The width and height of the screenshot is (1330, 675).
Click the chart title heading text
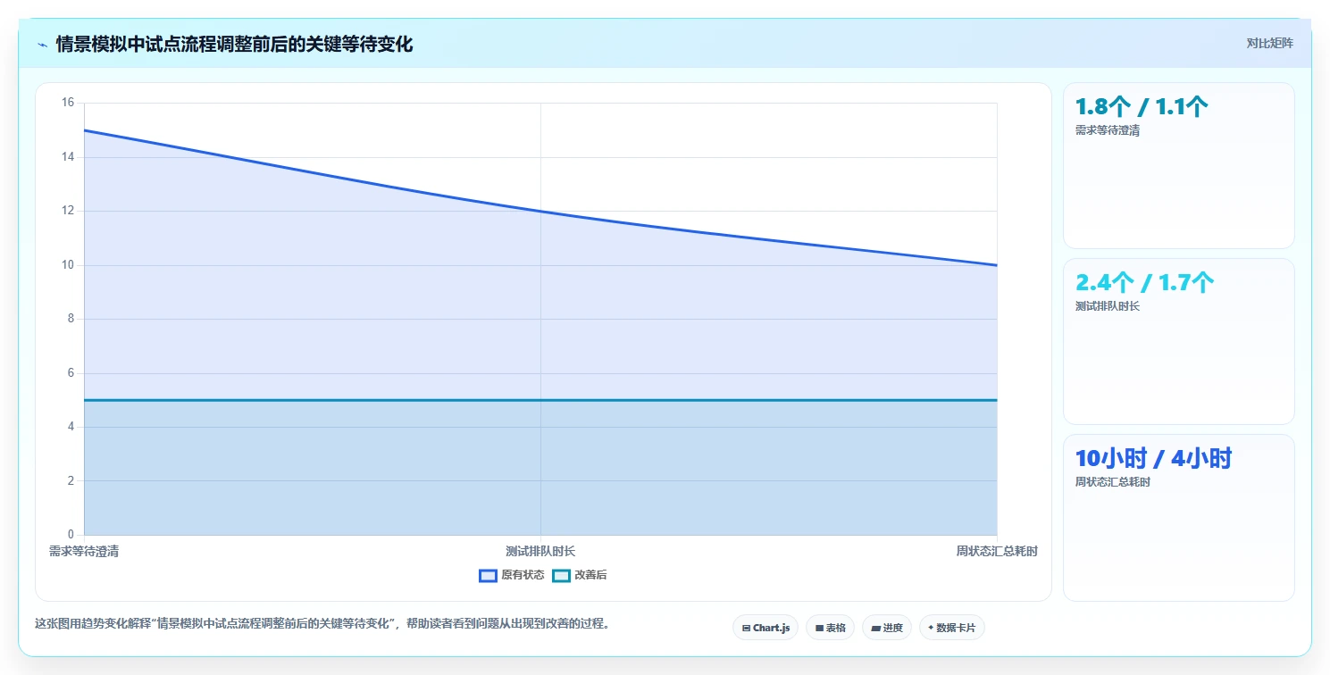234,45
